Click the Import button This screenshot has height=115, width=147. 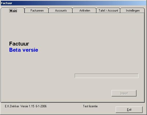pos(124,93)
